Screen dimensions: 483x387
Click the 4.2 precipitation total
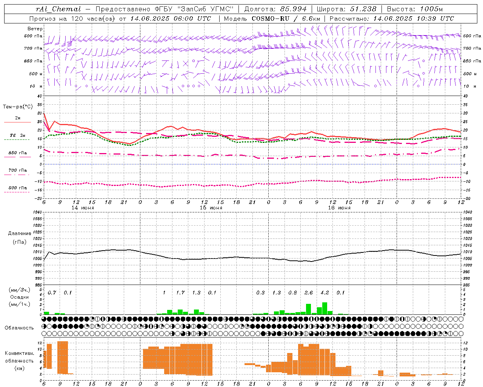point(325,293)
